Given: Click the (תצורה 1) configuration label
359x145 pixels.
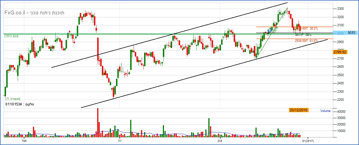Looking at the screenshot, I should pyautogui.click(x=13, y=99).
